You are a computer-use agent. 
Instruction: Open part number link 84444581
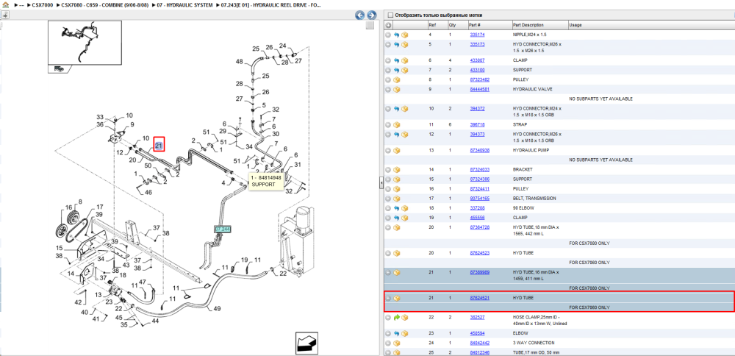click(x=479, y=89)
